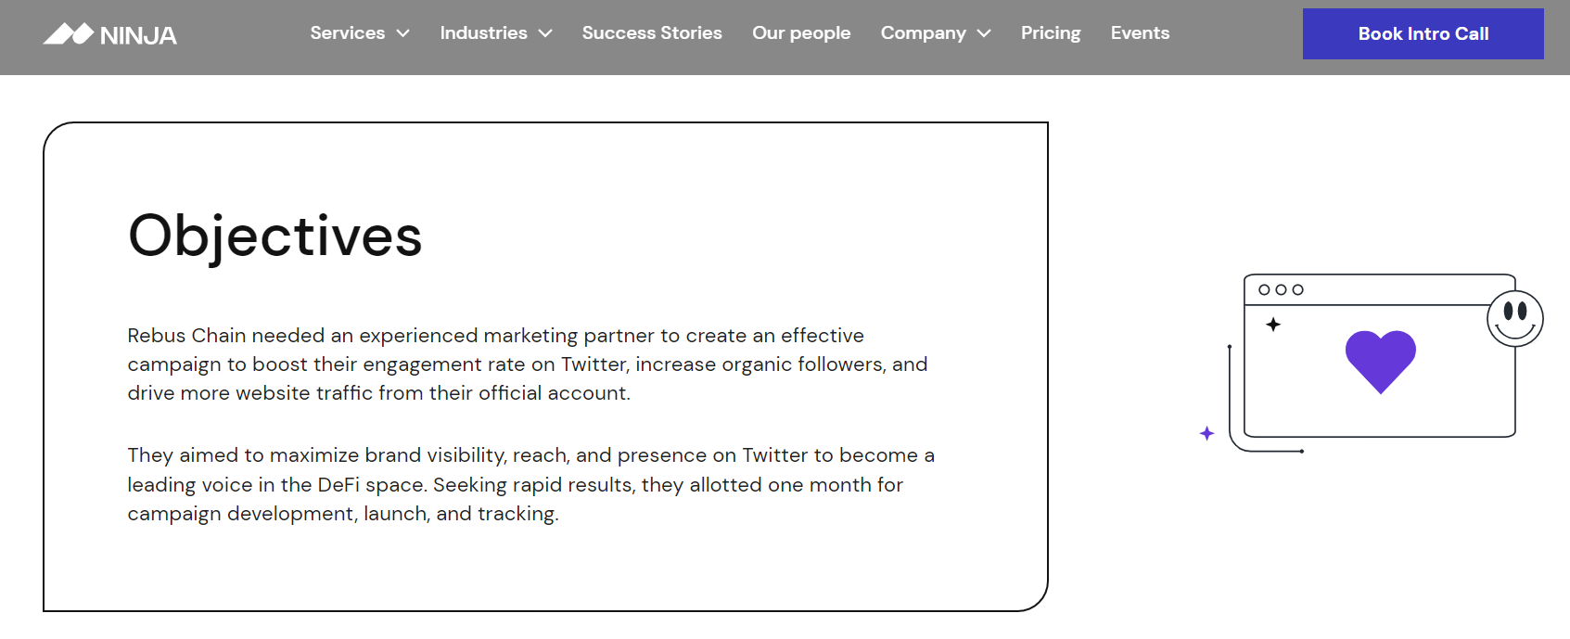Expand the Services dropdown
1570x639 pixels.
tap(348, 33)
